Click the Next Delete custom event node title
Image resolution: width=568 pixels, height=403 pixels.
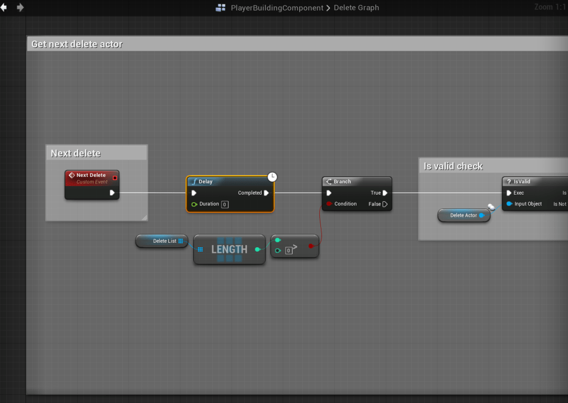point(91,175)
